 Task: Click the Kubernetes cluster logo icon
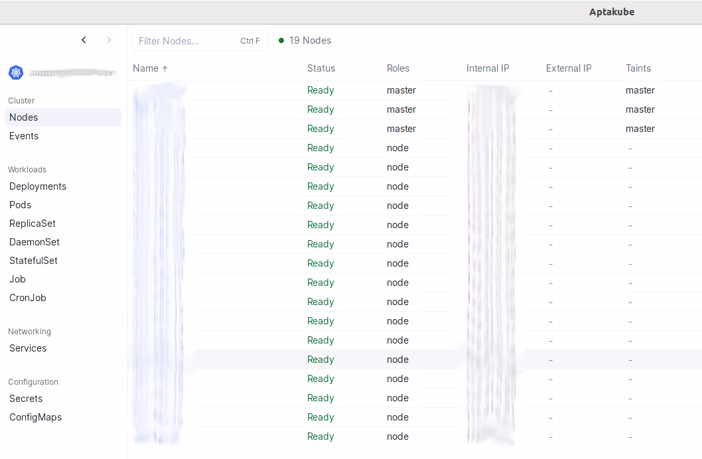16,73
